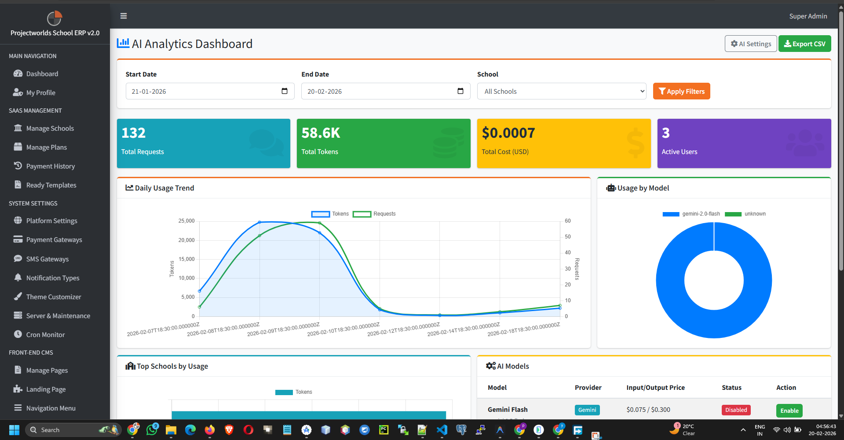Image resolution: width=844 pixels, height=440 pixels.
Task: Enable the Gemini Flash model
Action: point(789,410)
